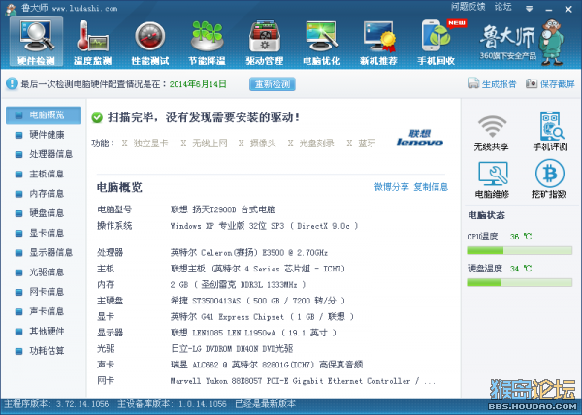582x415 pixels.
Task: Click the 保存截屏 camera icon
Action: point(532,83)
